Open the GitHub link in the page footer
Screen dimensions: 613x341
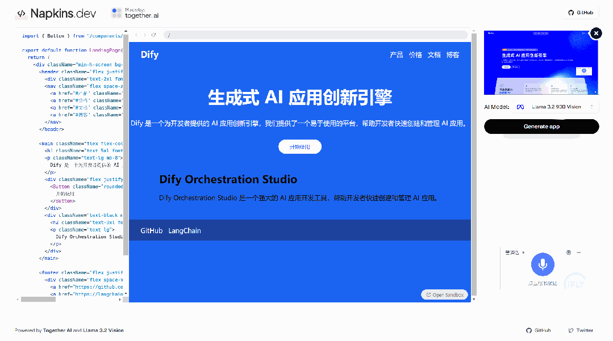tap(539, 330)
